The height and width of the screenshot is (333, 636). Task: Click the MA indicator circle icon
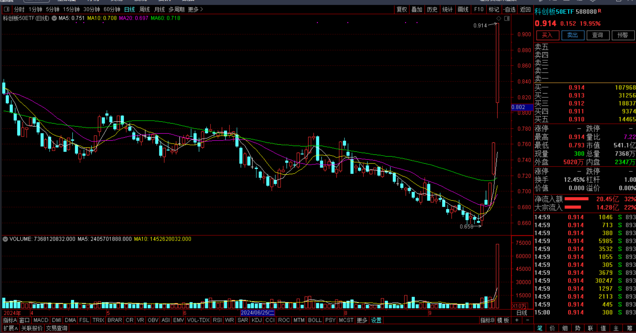tap(54, 18)
